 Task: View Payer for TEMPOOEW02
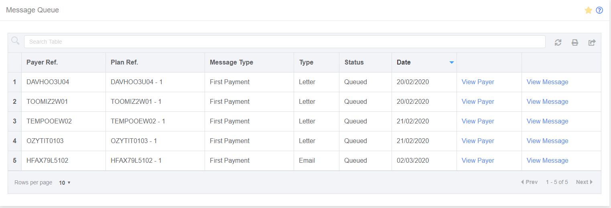coord(478,121)
